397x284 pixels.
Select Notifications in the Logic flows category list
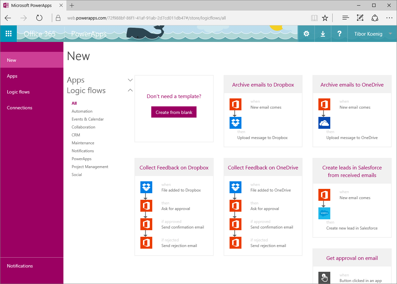83,151
